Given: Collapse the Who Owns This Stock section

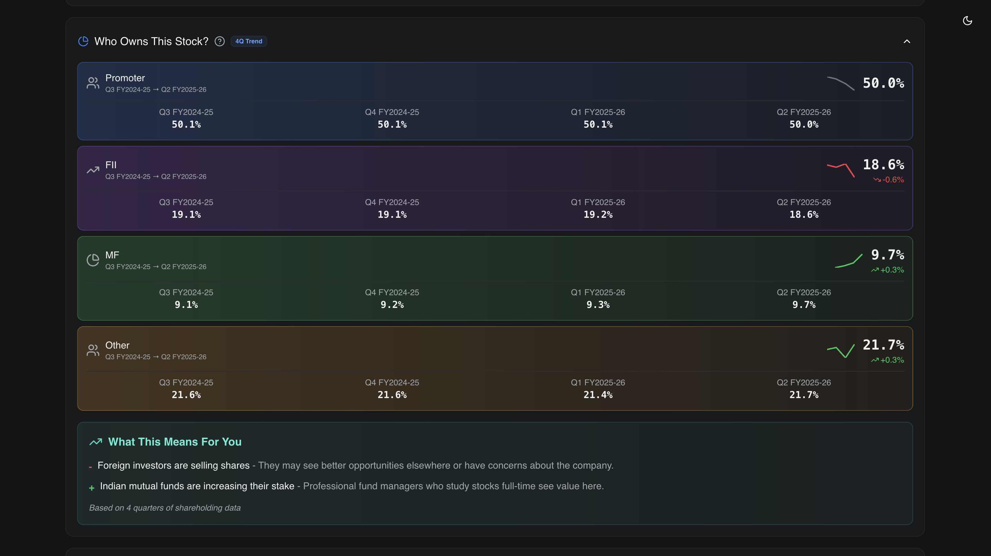Looking at the screenshot, I should pyautogui.click(x=907, y=42).
